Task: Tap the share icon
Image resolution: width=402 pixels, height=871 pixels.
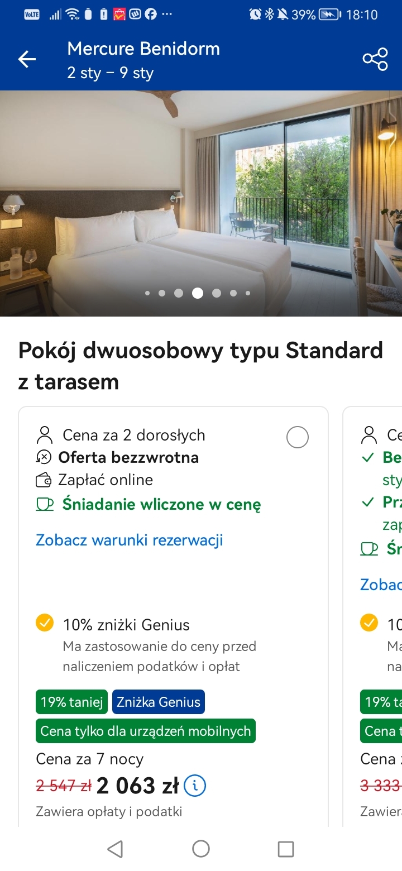Action: click(375, 59)
